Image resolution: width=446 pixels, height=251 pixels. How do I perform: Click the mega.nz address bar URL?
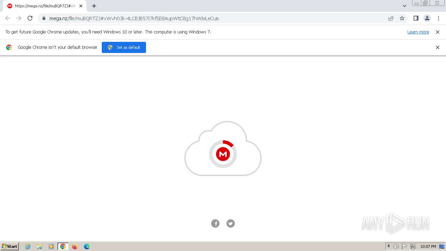tap(134, 18)
